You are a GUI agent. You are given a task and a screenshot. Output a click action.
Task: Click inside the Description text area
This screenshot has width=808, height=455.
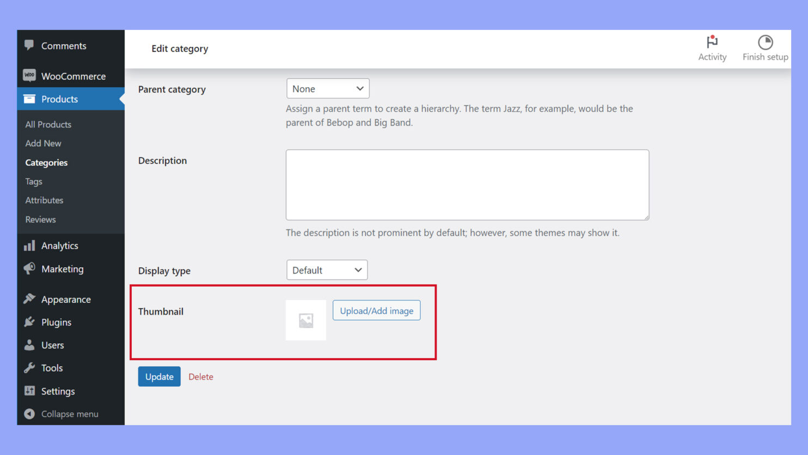tap(467, 185)
